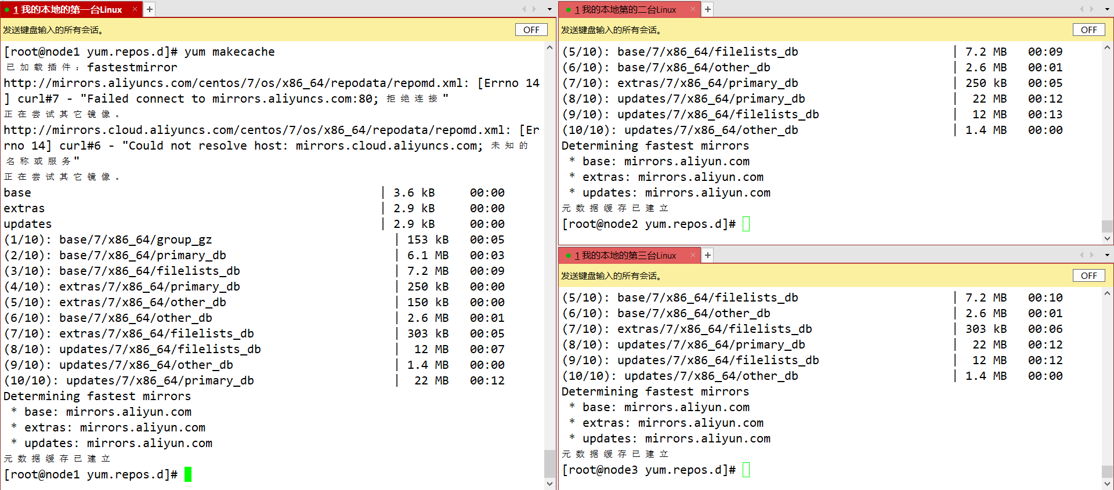1114x490 pixels.
Task: Toggle the OFF switch in the second Linux pane
Action: pyautogui.click(x=1089, y=30)
